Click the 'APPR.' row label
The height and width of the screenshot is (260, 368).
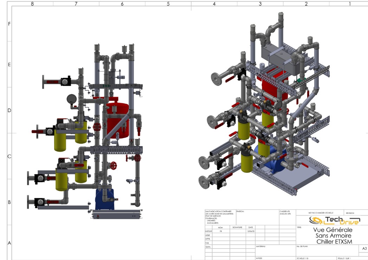pyautogui.click(x=208, y=239)
